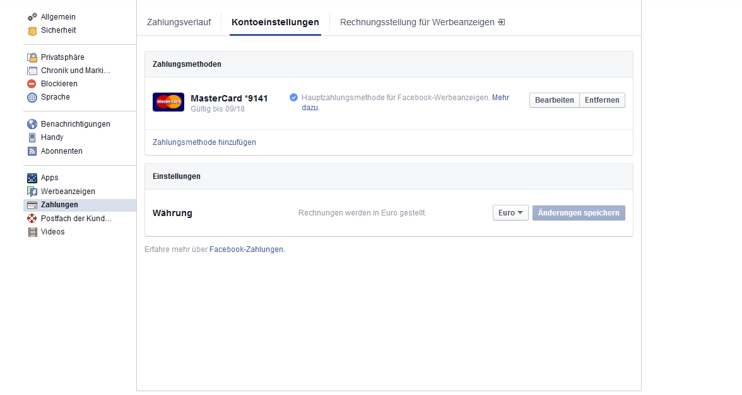Click the Sicherheit badge icon

pyautogui.click(x=32, y=31)
